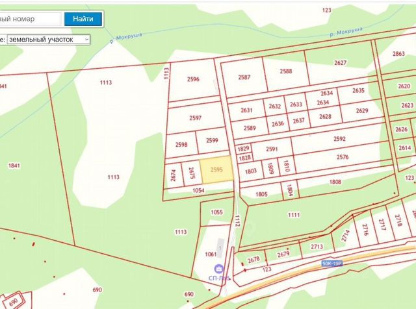The height and width of the screenshot is (309, 416).
Task: Select small parcel labeled 1828
Action: (x=244, y=158)
